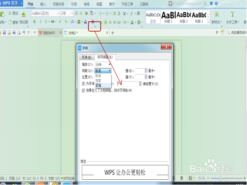247x185 pixels.
Task: Toggle the Underline icon
Action: 46,22
